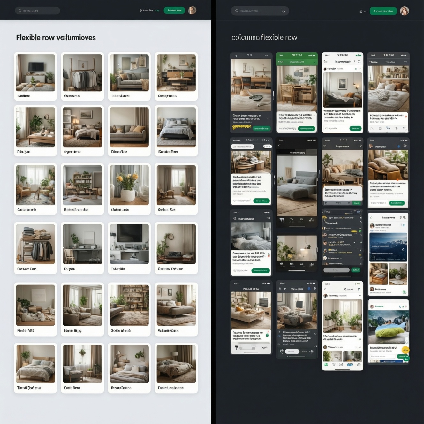
Task: Click the search magnifier in left header
Action: (x=20, y=11)
